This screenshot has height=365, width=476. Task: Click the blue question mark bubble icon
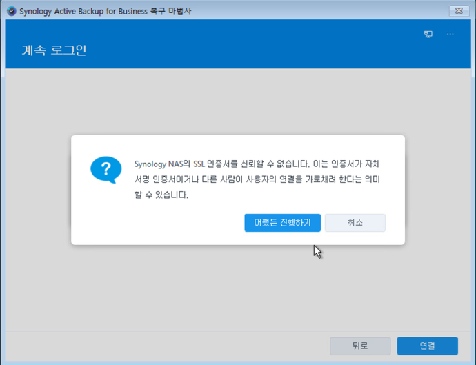click(x=106, y=170)
